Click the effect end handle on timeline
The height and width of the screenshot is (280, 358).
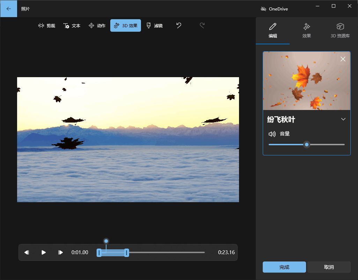[x=127, y=252]
